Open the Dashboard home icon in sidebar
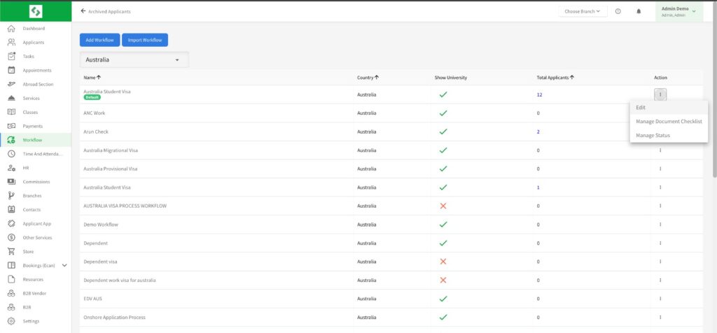 coord(11,29)
